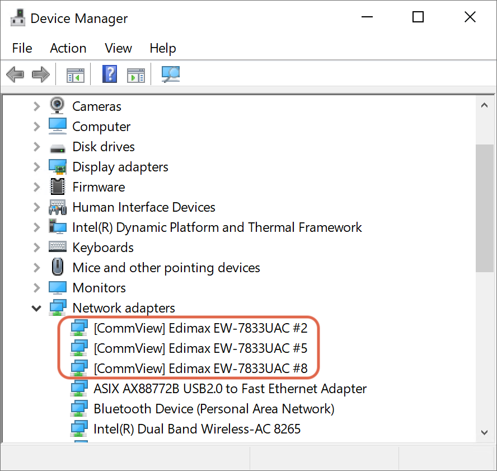Click the Mice and other pointing devices icon
The width and height of the screenshot is (497, 471).
click(x=58, y=267)
